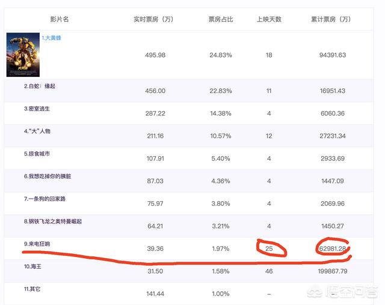Select the 87.03 real-time box office value
The image size is (385, 305).
155,181
